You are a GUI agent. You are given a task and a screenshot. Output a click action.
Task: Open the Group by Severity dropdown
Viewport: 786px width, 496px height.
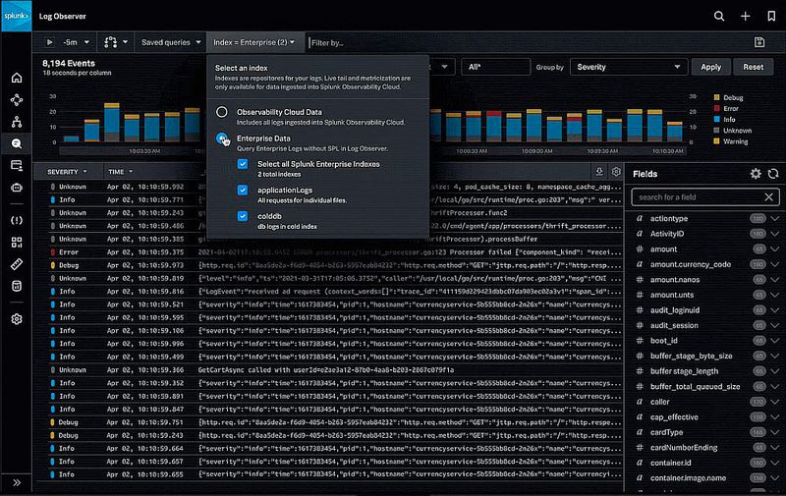[628, 67]
